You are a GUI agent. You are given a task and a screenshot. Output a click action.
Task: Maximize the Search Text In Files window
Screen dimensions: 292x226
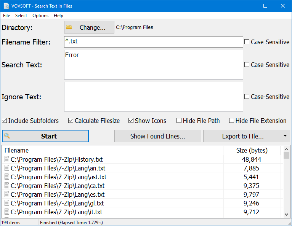click(265, 6)
